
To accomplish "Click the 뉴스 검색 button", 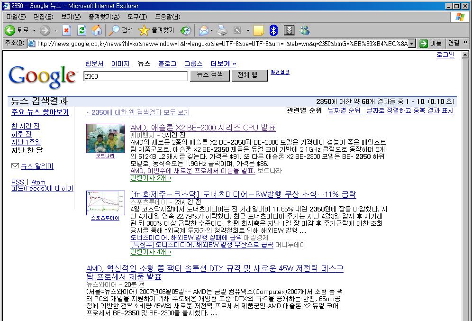I will [x=209, y=75].
